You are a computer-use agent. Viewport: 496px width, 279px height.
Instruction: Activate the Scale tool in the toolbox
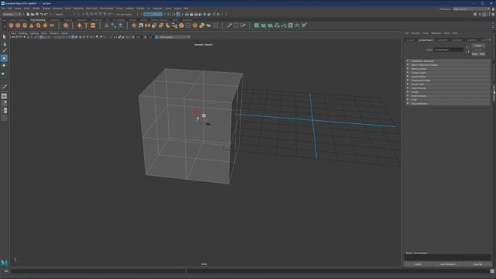pos(4,73)
